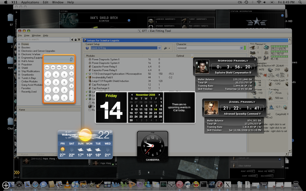The width and height of the screenshot is (306, 191).
Task: Expand the Shield tree node
Action: (x=19, y=68)
